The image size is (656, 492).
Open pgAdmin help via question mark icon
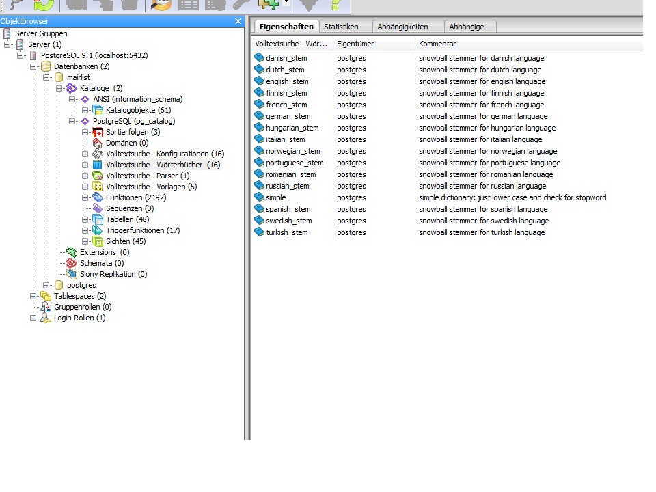coord(334,7)
